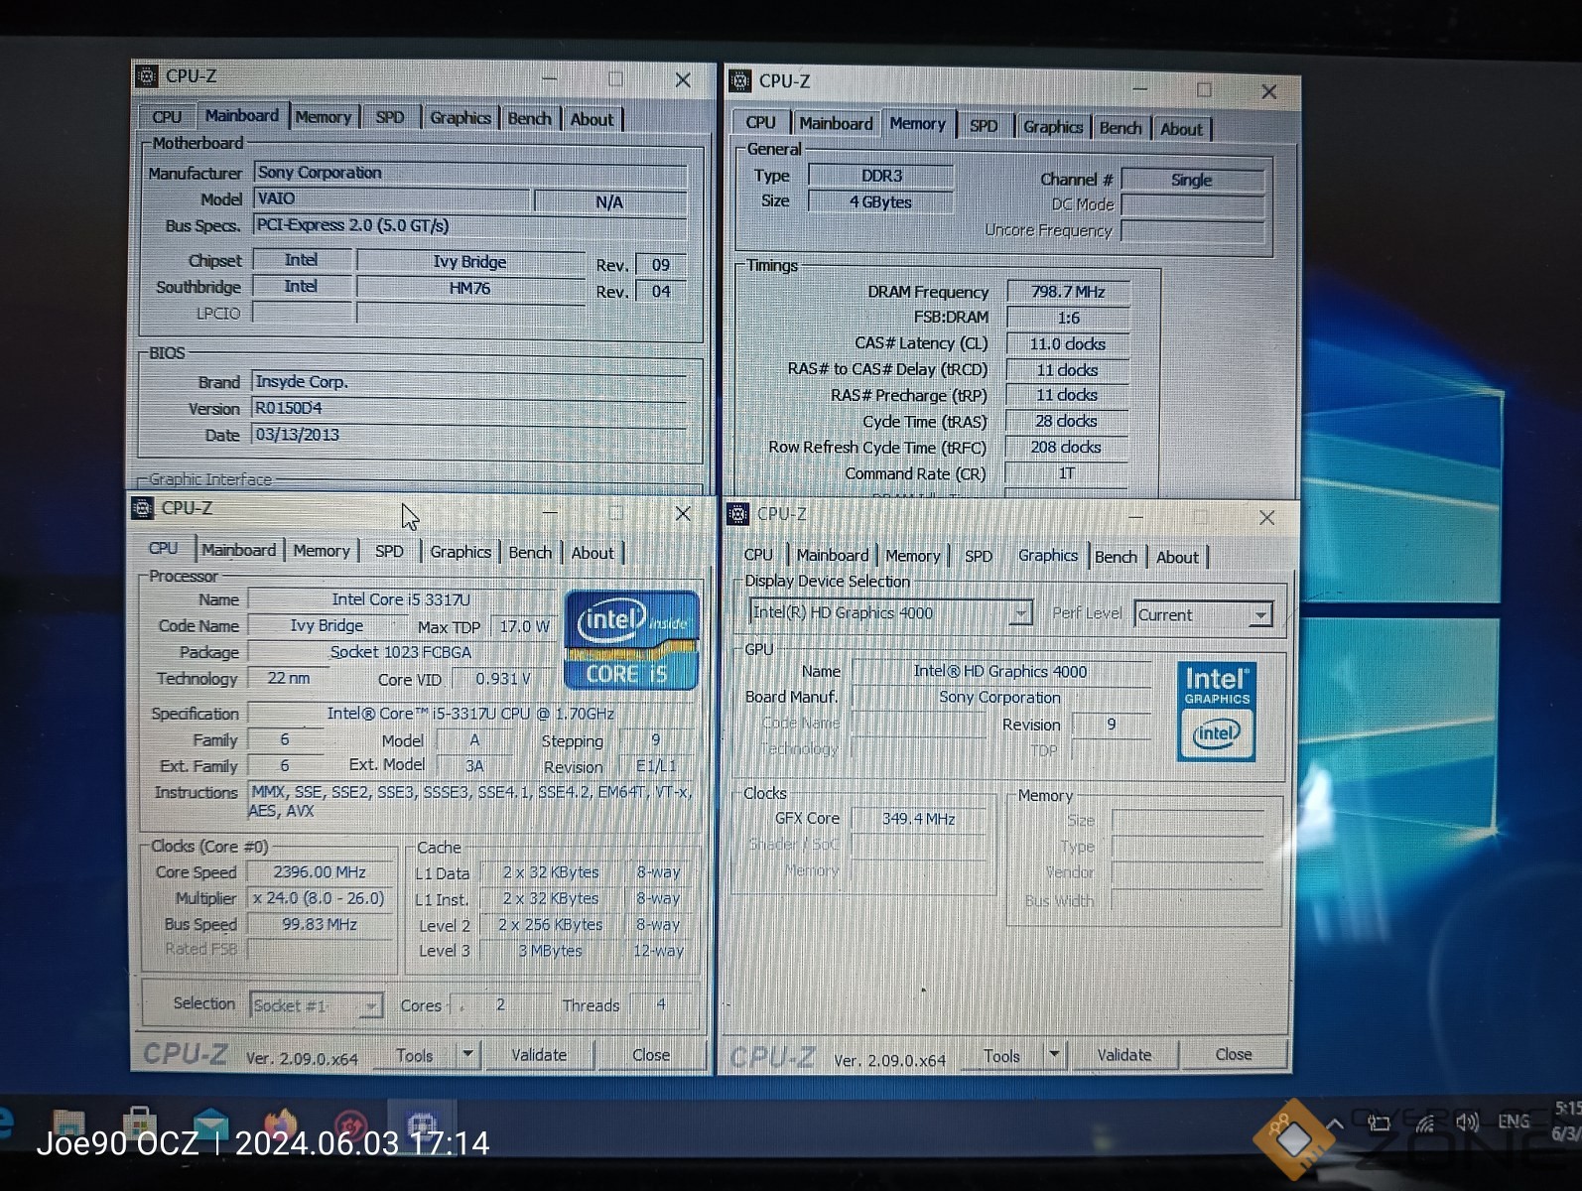Switch to the CPU tab in the Mainboard window
1582x1191 pixels.
pos(167,117)
